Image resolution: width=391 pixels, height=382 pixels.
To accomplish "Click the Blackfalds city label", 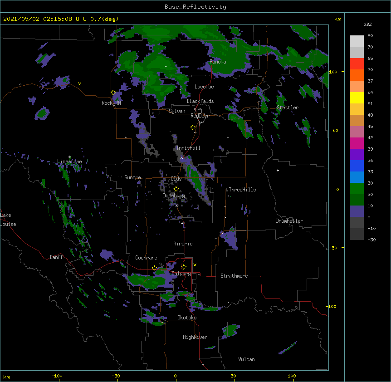I will 200,101.
